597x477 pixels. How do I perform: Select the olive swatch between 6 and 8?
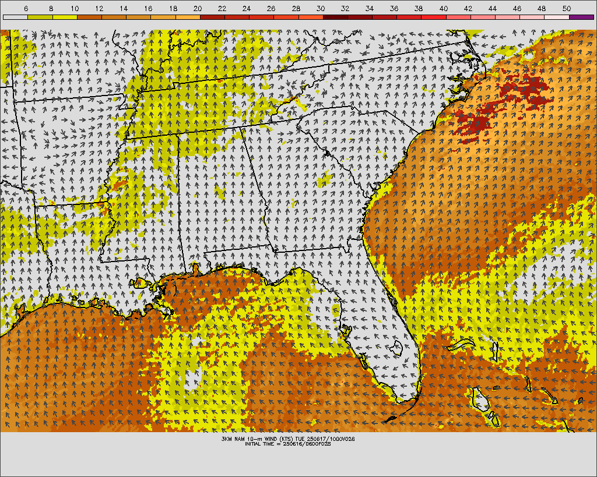coord(40,17)
